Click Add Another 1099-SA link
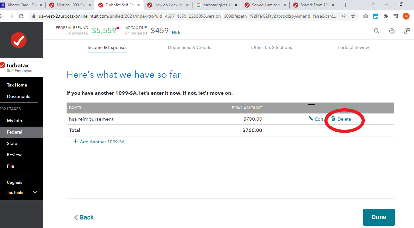 pyautogui.click(x=102, y=142)
